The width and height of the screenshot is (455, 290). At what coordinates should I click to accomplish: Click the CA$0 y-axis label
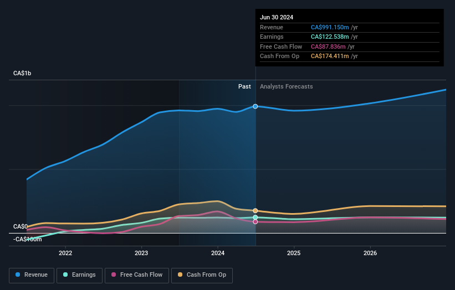21,226
